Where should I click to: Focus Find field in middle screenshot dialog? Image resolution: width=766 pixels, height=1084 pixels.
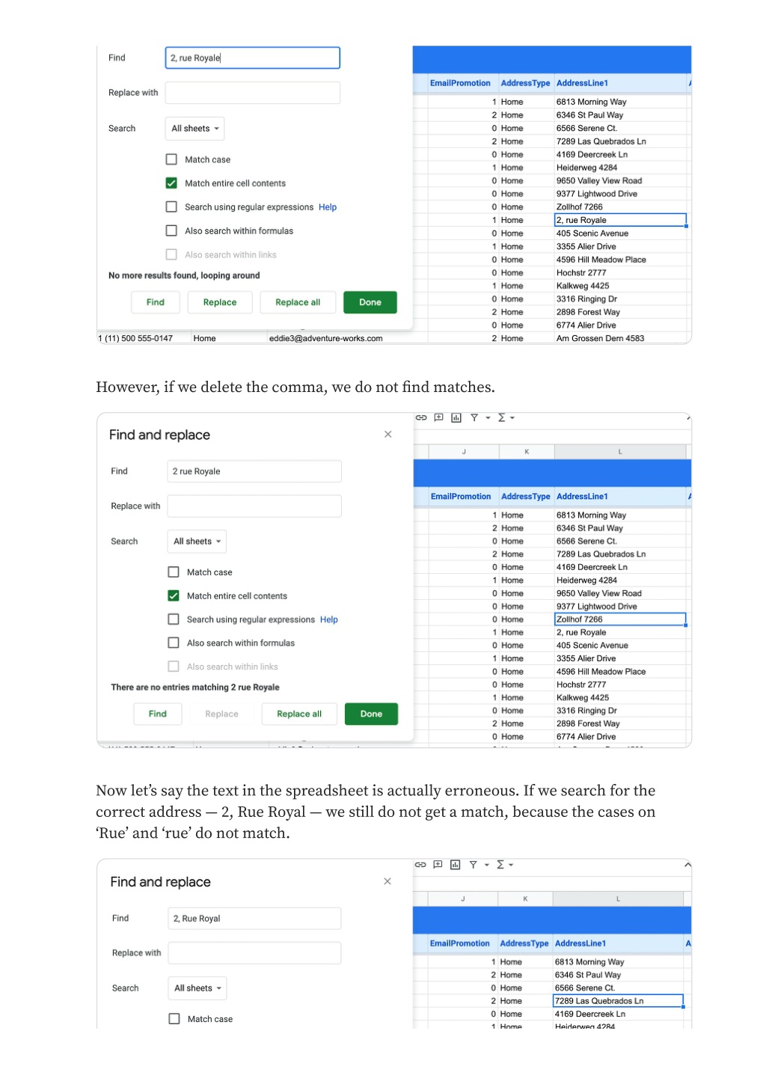(x=254, y=471)
